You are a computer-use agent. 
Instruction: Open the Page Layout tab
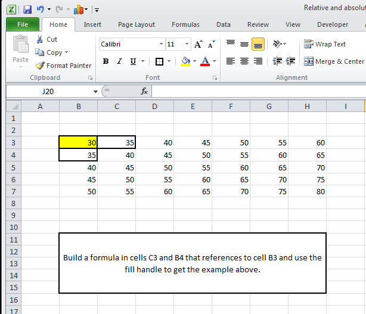[137, 24]
